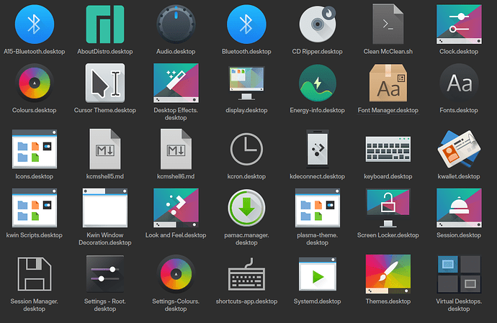Viewport: 497px width, 323px height.
Task: Open the kwallet.desktop wallet icon
Action: coord(459,149)
